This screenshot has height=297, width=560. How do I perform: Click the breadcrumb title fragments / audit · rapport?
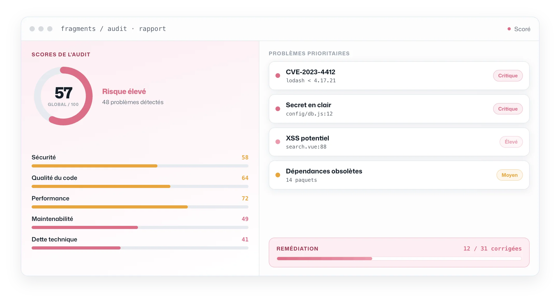tap(113, 29)
